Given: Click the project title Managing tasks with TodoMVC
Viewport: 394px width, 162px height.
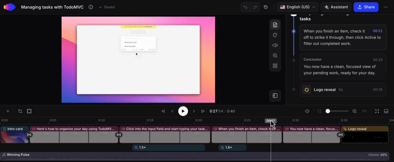Looking at the screenshot, I should (x=52, y=7).
